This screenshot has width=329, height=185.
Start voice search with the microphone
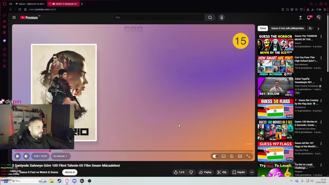pyautogui.click(x=222, y=17)
